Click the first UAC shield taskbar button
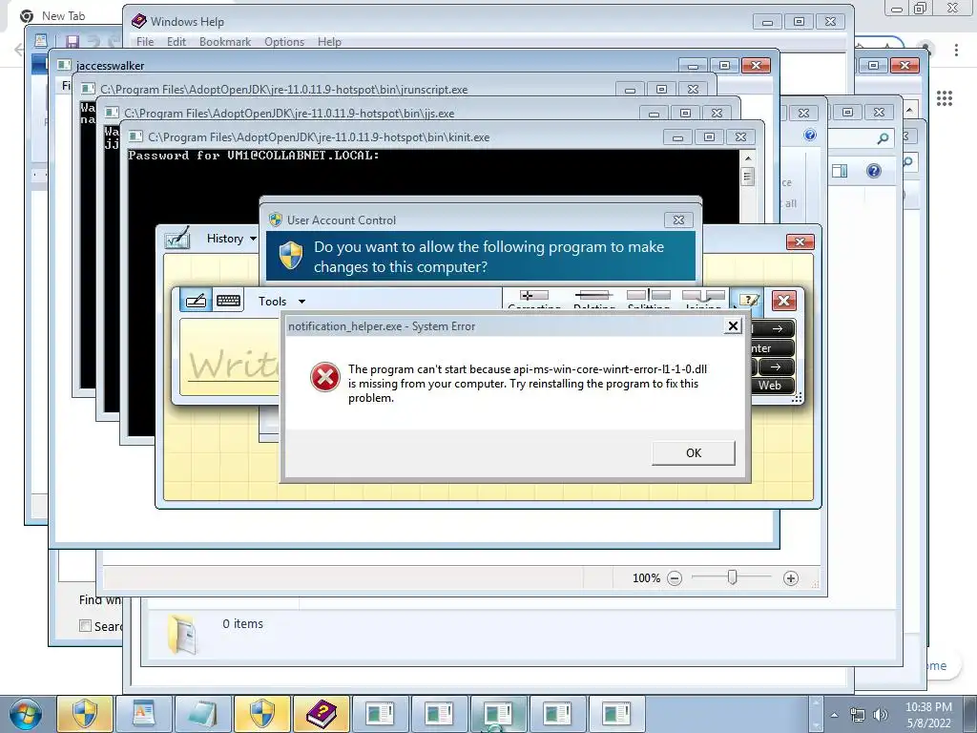 [x=85, y=714]
